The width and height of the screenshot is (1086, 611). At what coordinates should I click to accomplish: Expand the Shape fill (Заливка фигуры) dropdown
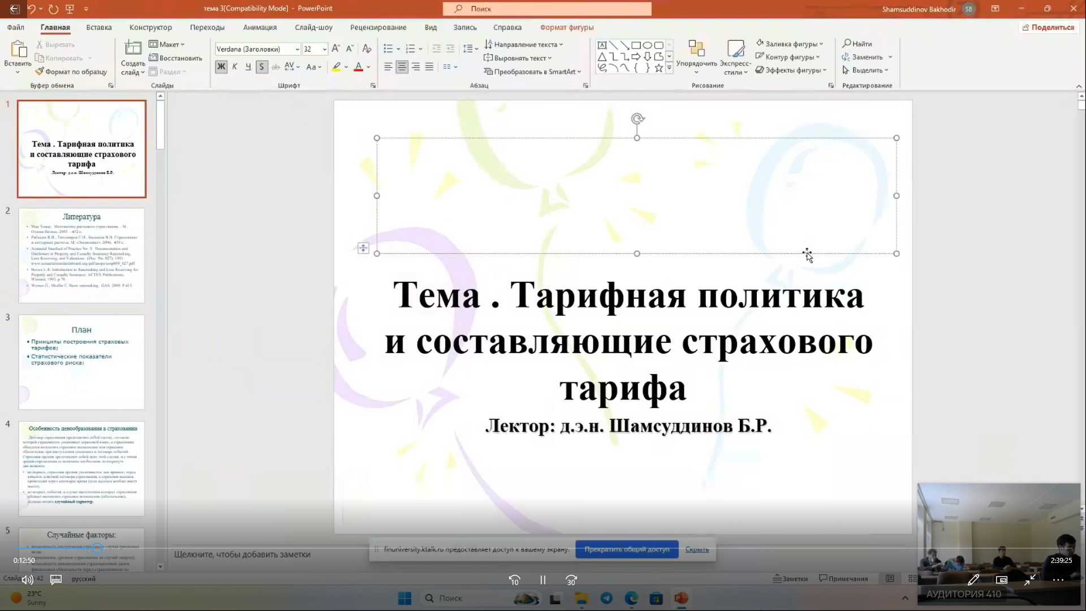[x=821, y=44]
